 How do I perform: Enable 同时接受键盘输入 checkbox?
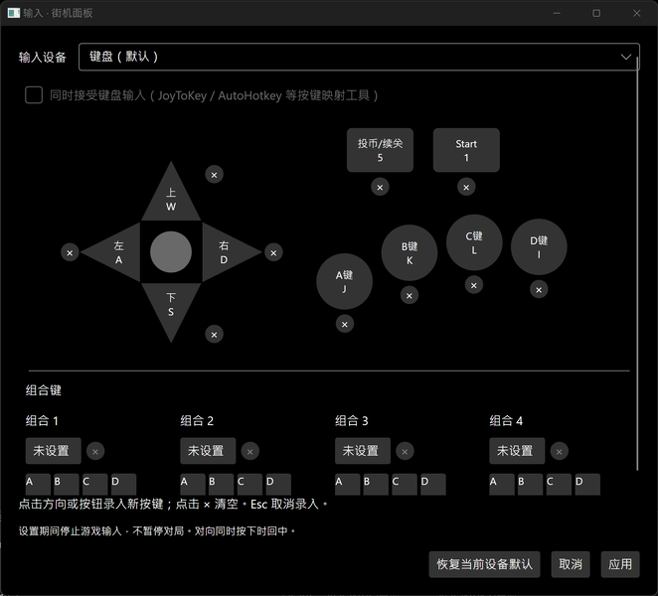point(34,95)
